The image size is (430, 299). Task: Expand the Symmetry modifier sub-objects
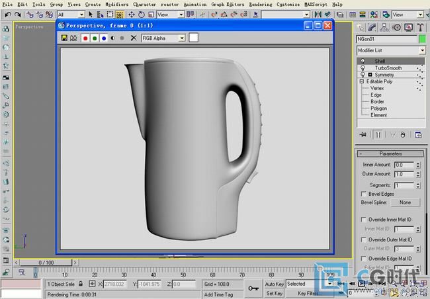[x=370, y=75]
